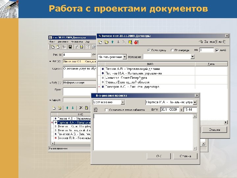Click the date field 30/11/2009
The image size is (237, 178).
[x=170, y=109]
